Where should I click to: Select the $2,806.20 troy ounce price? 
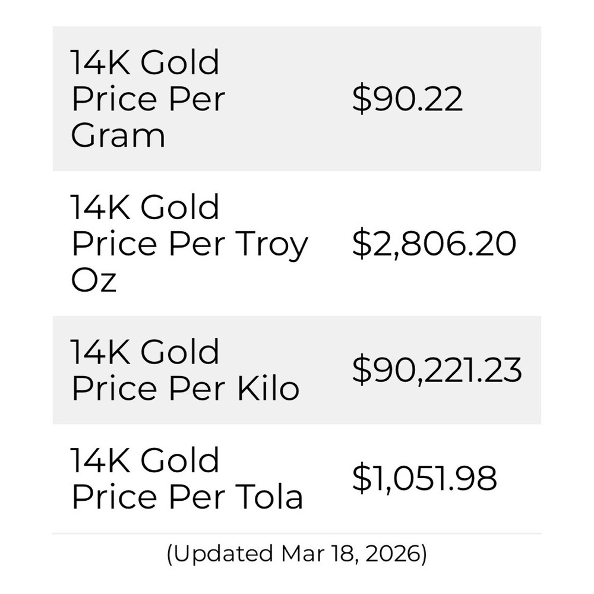(434, 244)
